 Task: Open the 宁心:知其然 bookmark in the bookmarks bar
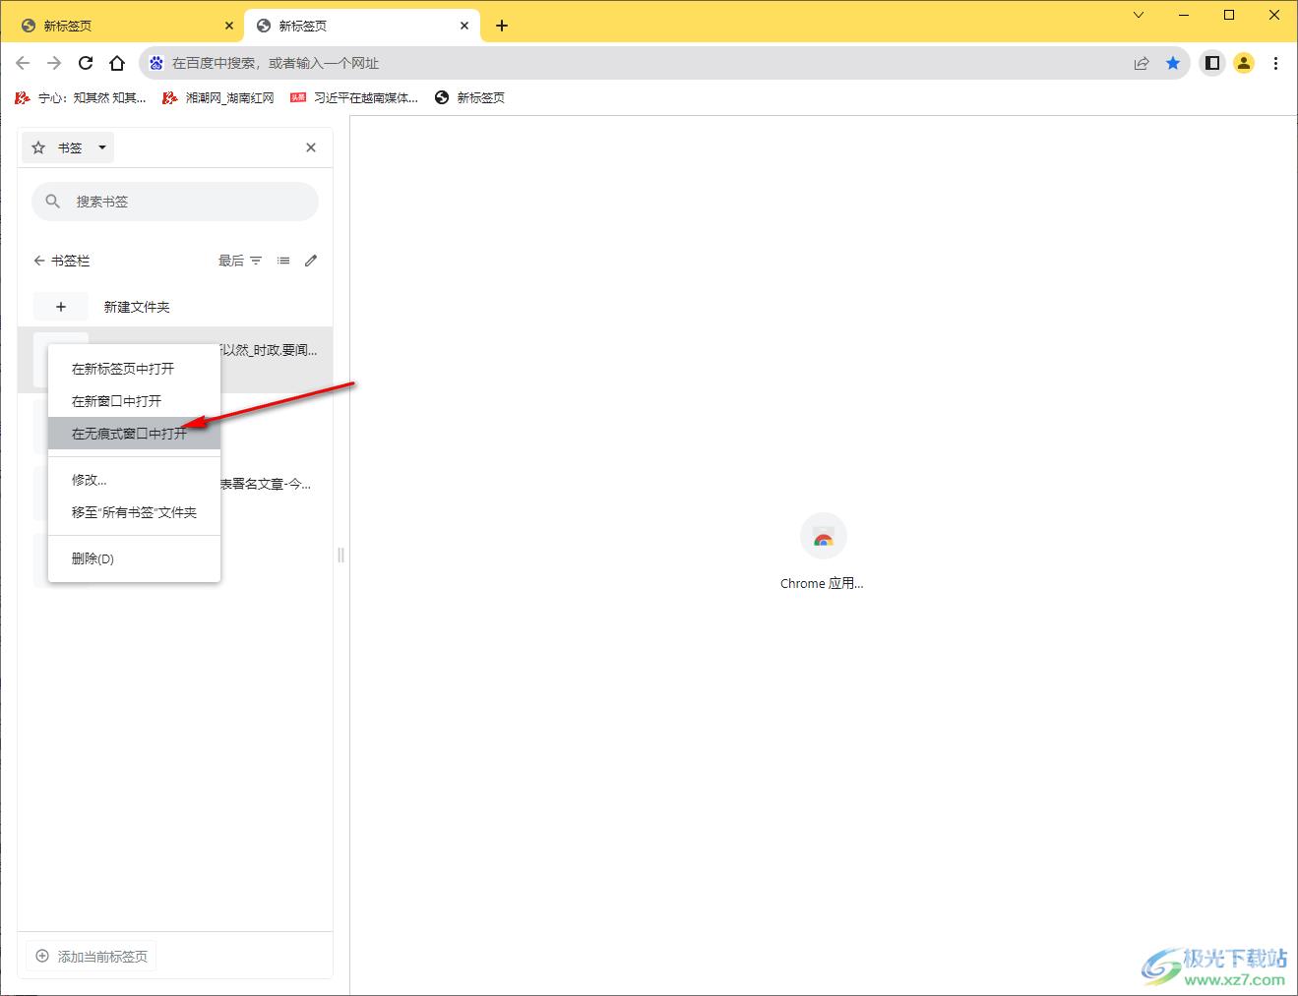click(x=81, y=97)
